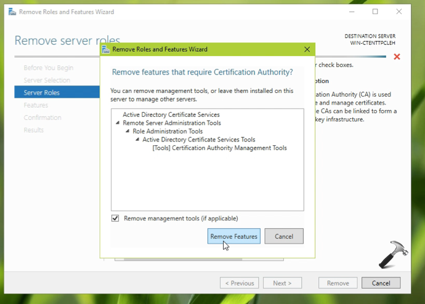Collapse Role Administration Tools node
Image resolution: width=425 pixels, height=304 pixels.
point(127,131)
